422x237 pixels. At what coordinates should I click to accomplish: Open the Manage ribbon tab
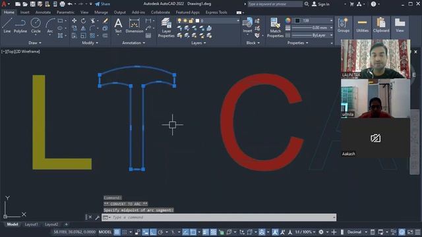[101, 13]
